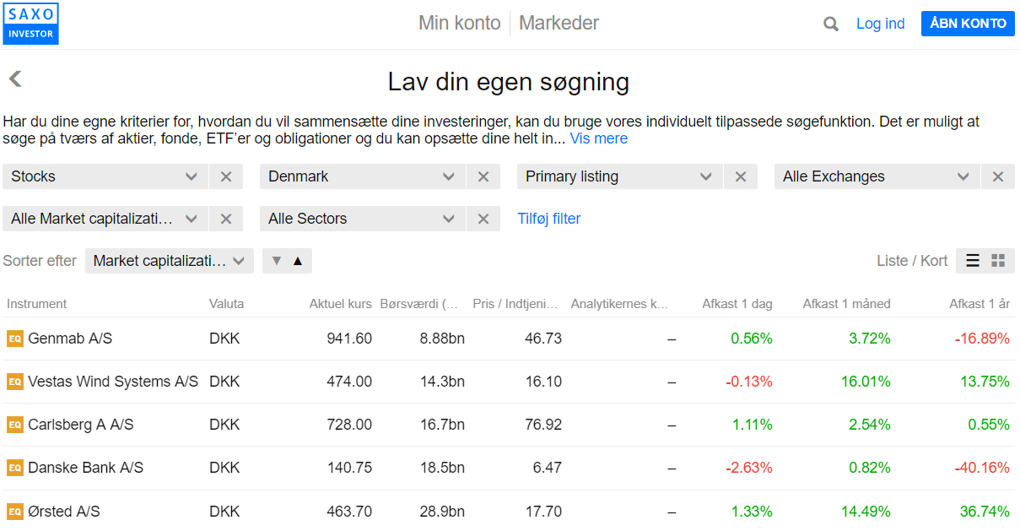
Task: Click Carlsberg's P/E value 76.92
Action: [x=543, y=425]
